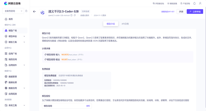The image size is (206, 111).
Task: Click the 系统工具 icon
Action: coord(6,105)
